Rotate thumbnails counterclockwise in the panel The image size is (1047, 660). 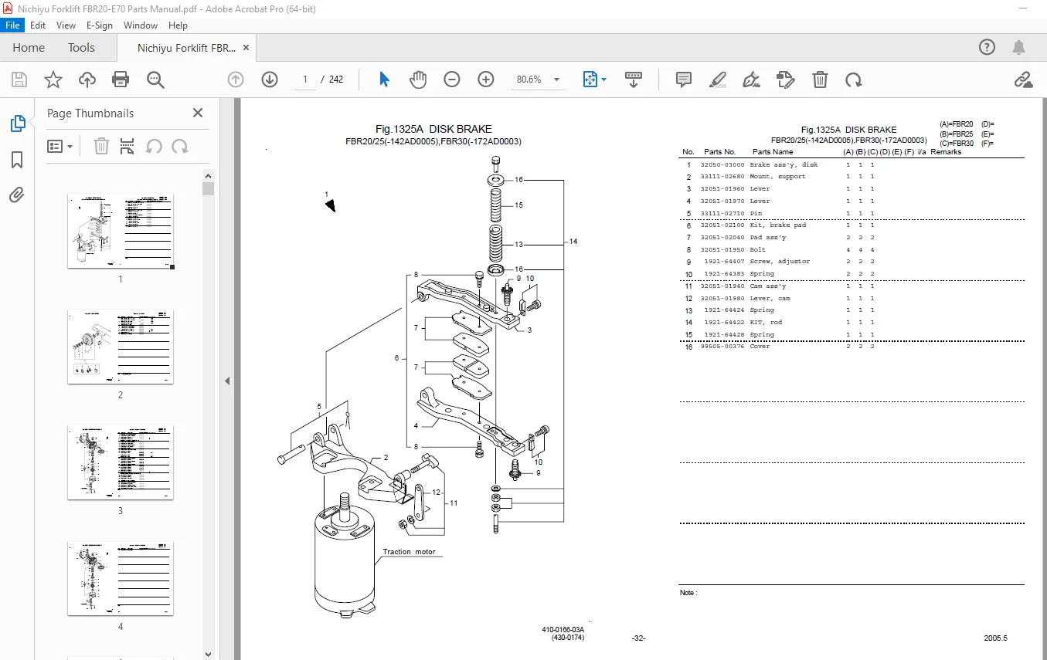pyautogui.click(x=154, y=146)
